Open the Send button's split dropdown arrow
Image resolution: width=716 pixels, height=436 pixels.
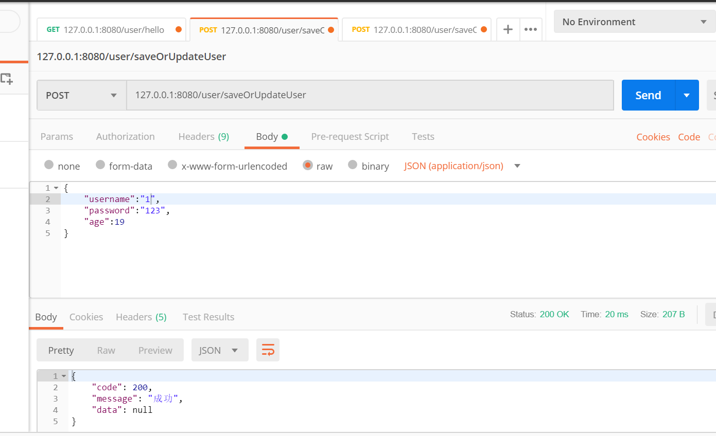[x=687, y=95]
